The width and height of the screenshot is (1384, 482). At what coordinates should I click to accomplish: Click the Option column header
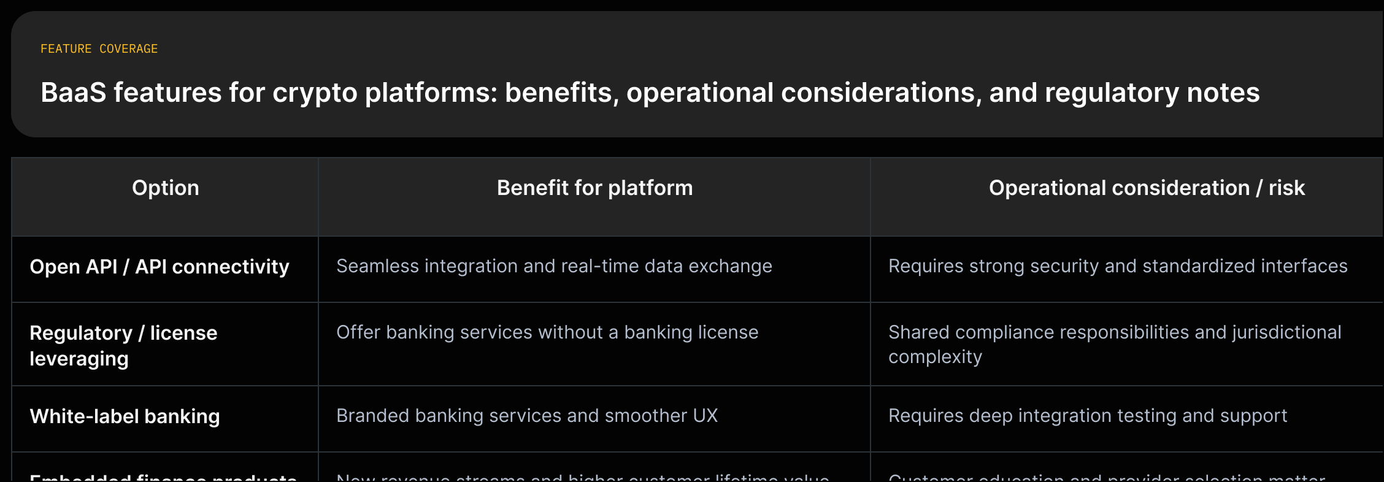point(165,188)
